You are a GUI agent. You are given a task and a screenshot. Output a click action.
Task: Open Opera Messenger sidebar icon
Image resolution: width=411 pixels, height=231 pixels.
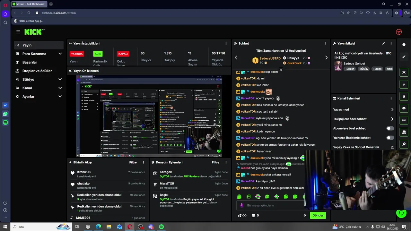click(5, 105)
